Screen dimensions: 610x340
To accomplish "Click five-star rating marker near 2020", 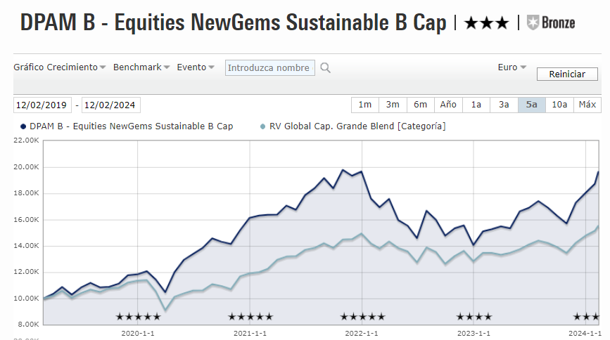I will (138, 317).
